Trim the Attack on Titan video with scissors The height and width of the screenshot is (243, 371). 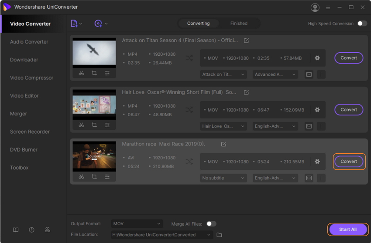81,73
